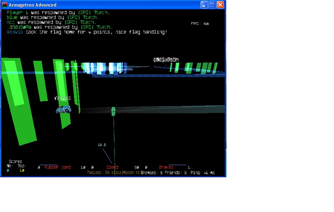Image resolution: width=334 pixels, height=212 pixels.
Task: Click the 'Friends: 5' counter
Action: tap(176, 173)
